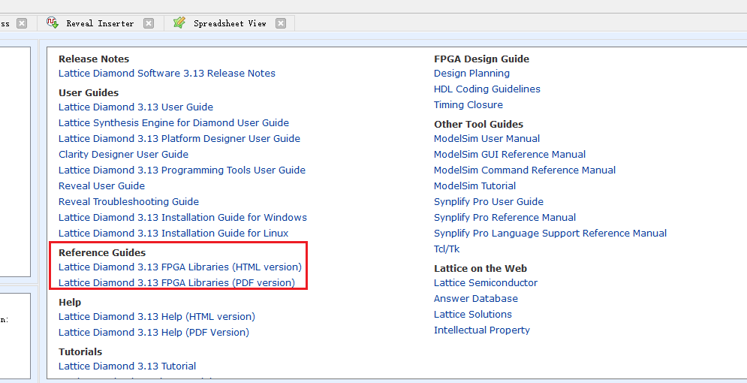
Task: Open ModelSim GUI Reference Manual
Action: click(x=510, y=155)
